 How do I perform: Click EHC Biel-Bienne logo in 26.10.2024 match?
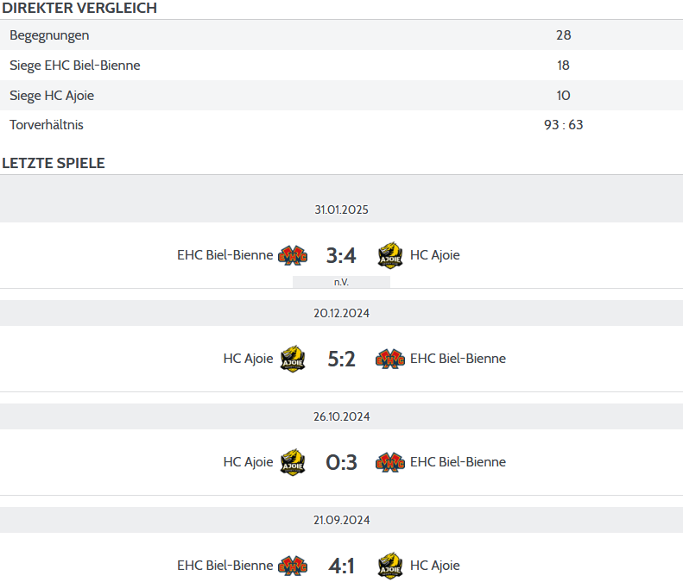click(x=390, y=462)
